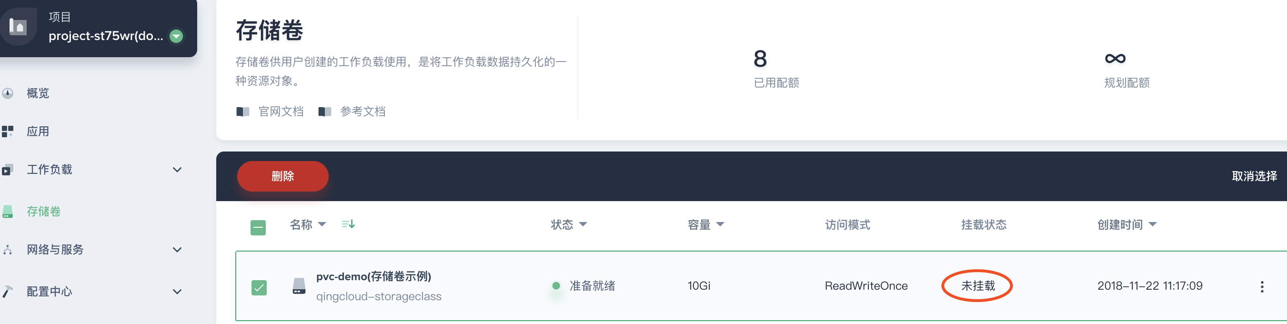This screenshot has height=324, width=1287.
Task: Click the 工作负载 workloads icon
Action: pos(8,170)
